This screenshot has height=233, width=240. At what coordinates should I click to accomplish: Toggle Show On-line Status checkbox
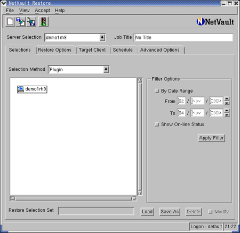[x=157, y=124]
